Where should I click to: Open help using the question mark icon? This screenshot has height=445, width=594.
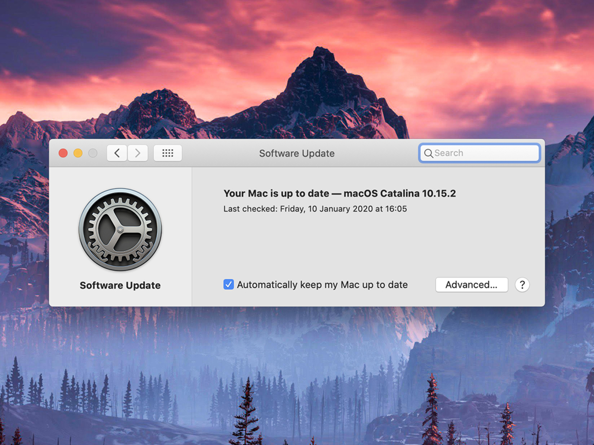(x=522, y=284)
